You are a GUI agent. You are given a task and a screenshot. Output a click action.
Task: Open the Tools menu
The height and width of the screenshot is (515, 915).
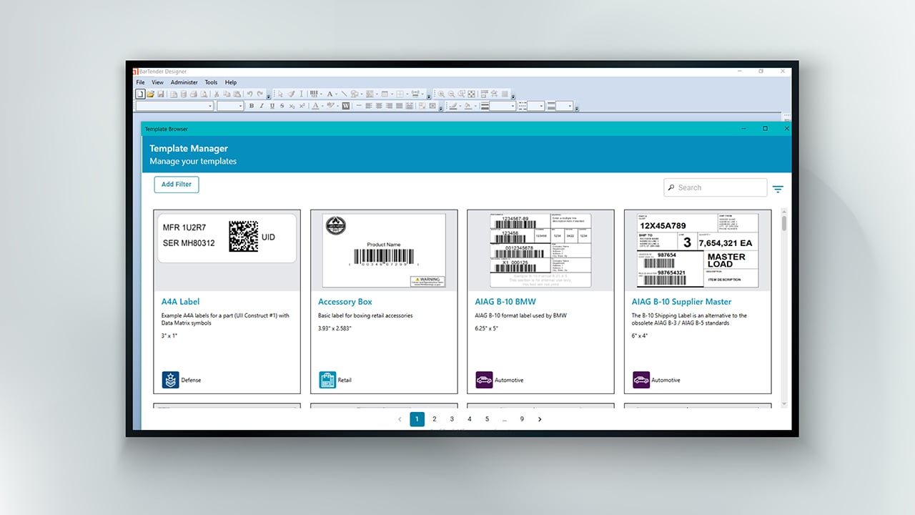point(211,82)
